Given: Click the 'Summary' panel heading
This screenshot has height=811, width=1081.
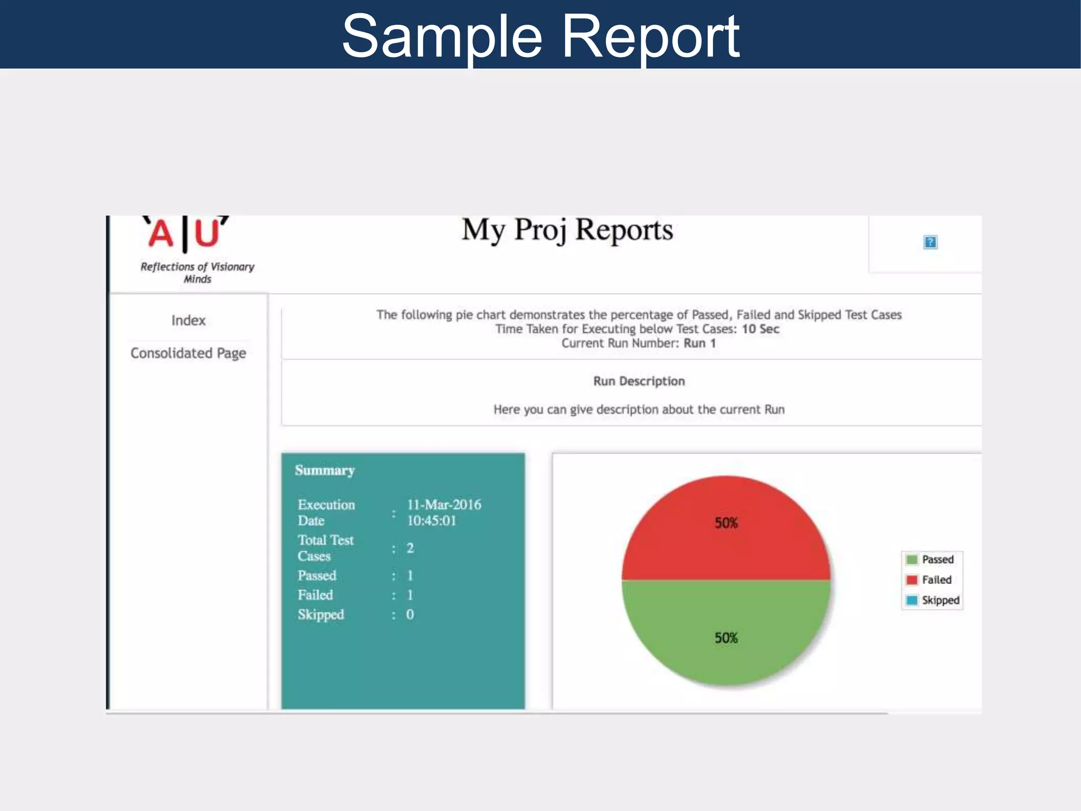Looking at the screenshot, I should (x=325, y=470).
